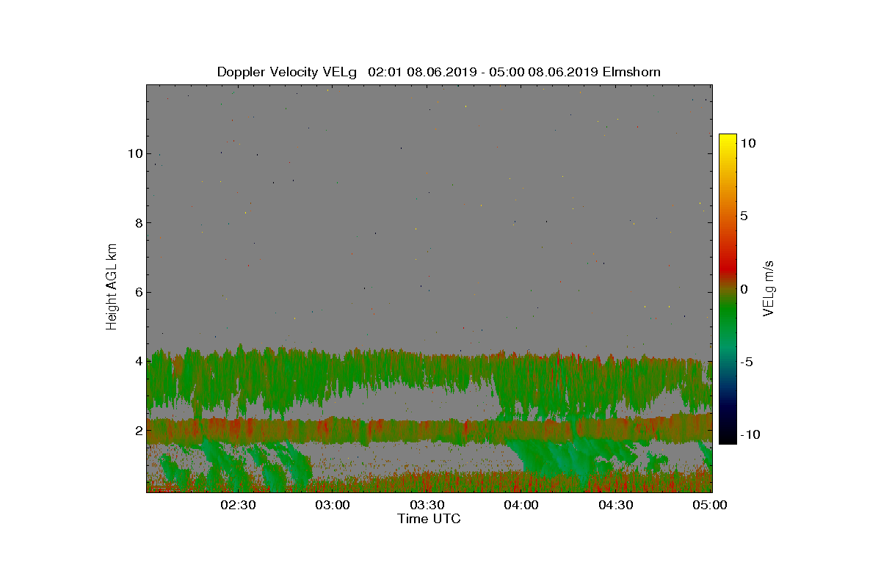This screenshot has height=587, width=881.
Task: Click the height tick label 6
Action: [x=137, y=292]
